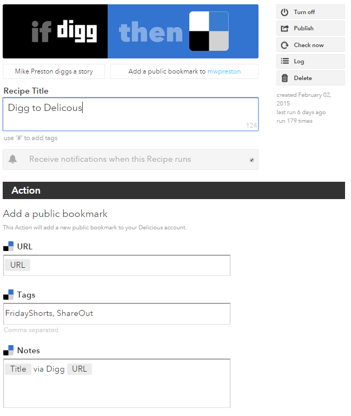This screenshot has width=351, height=416.
Task: Click the 'last run 6 days ago' text
Action: (301, 112)
